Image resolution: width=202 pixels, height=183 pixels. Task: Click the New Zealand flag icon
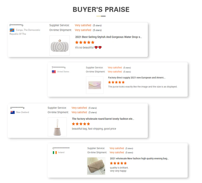(13, 112)
